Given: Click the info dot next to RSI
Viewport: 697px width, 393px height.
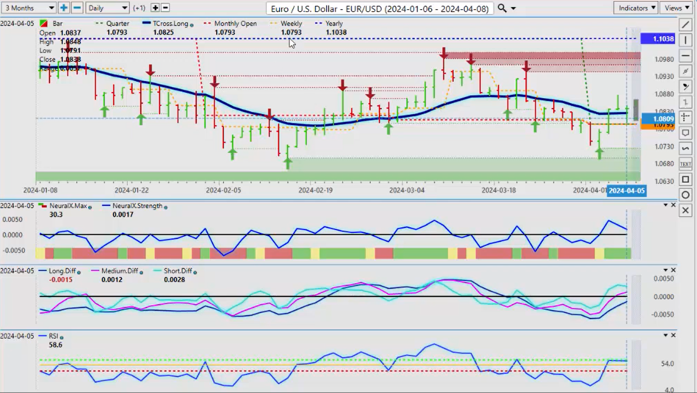Looking at the screenshot, I should (62, 337).
